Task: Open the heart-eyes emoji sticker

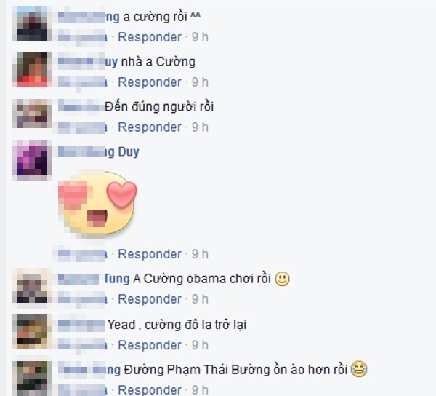Action: coord(97,204)
